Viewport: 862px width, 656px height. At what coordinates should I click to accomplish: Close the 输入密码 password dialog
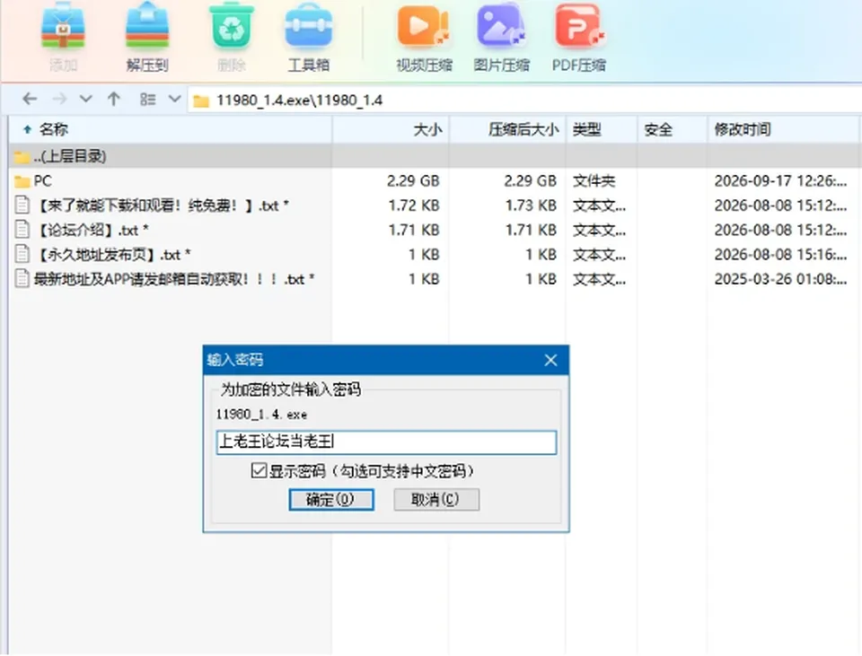550,360
